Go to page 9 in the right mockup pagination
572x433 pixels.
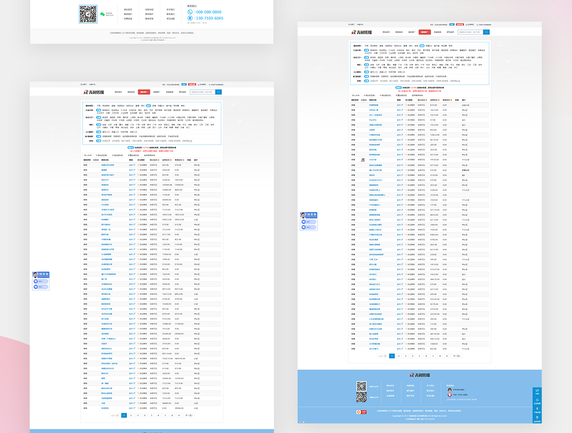click(447, 356)
